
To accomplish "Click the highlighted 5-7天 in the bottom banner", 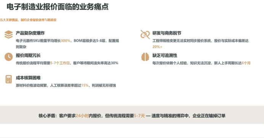I will pyautogui.click(x=139, y=116).
